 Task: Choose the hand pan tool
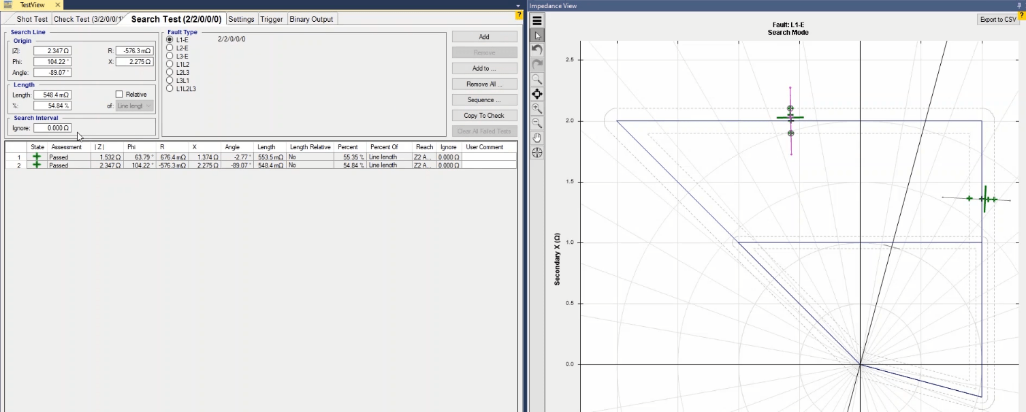(537, 138)
